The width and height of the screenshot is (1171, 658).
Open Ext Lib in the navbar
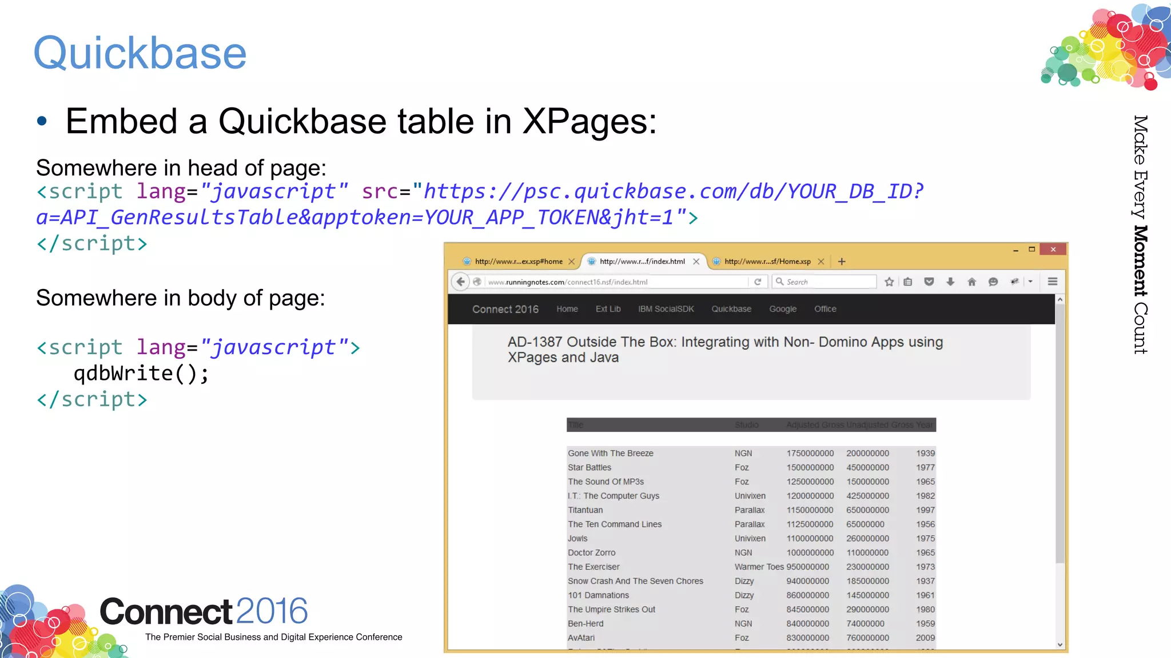(x=608, y=309)
